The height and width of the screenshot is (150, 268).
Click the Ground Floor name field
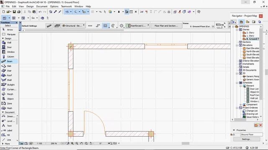251,135
